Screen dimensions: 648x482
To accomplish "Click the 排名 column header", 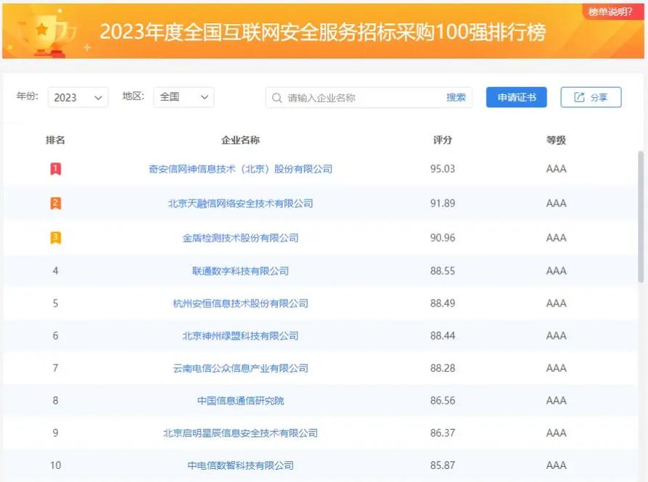I will click(55, 141).
